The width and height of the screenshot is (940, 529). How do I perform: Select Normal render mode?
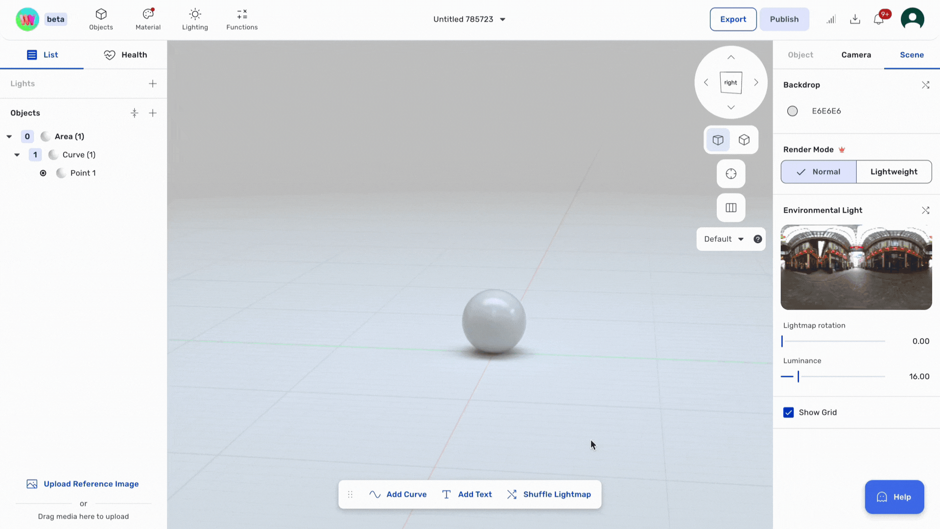coord(819,172)
